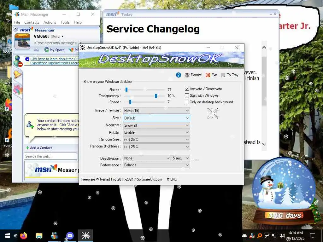Open File Explorer from the taskbar

point(39,236)
